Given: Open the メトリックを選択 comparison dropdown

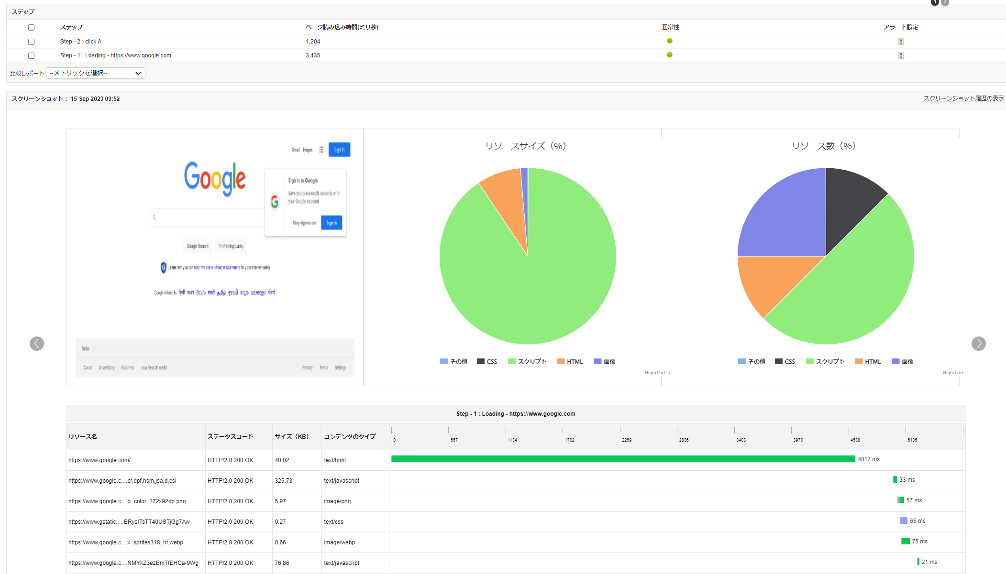Looking at the screenshot, I should point(96,73).
